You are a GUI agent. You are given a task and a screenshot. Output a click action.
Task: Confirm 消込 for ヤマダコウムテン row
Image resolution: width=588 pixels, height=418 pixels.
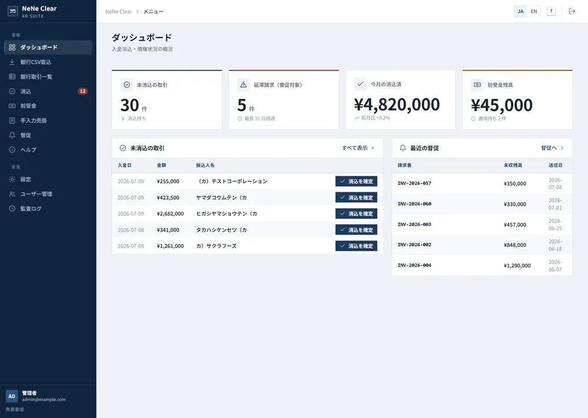(x=356, y=198)
